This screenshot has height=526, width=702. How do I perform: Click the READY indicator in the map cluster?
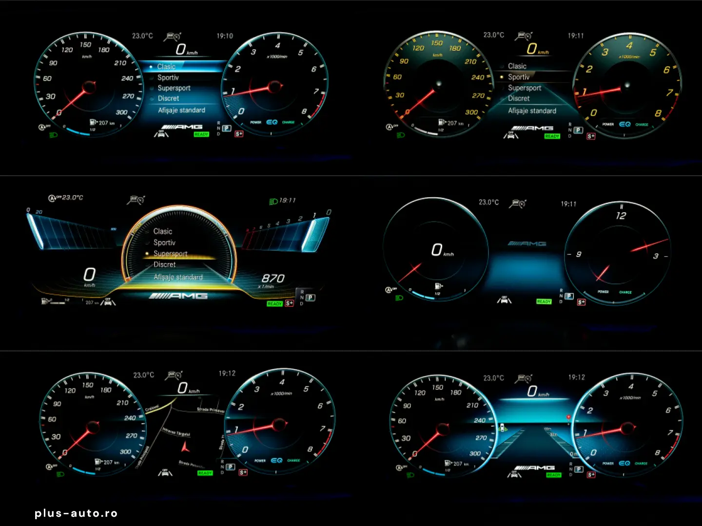(x=205, y=473)
